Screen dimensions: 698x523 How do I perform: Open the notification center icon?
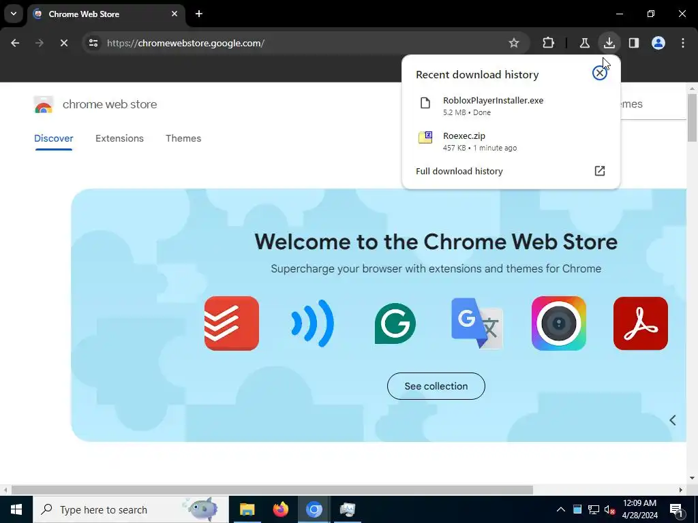pos(676,509)
